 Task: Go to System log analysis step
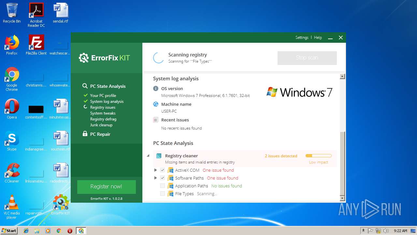[107, 102]
